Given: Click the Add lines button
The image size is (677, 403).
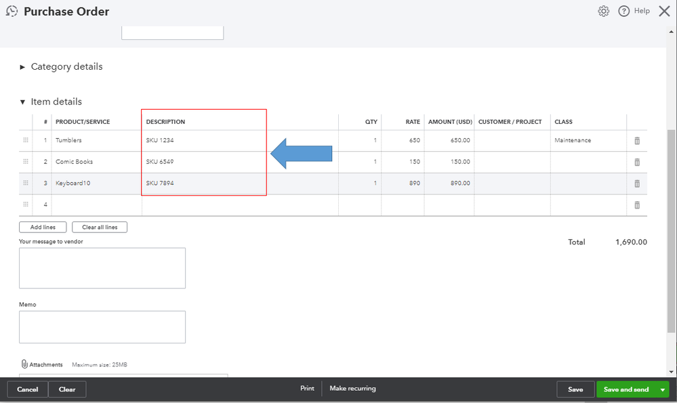Looking at the screenshot, I should tap(43, 227).
